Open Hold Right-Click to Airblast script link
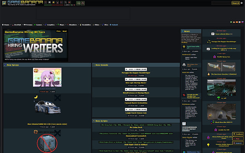This screenshot has width=245, height=153. click(136, 145)
